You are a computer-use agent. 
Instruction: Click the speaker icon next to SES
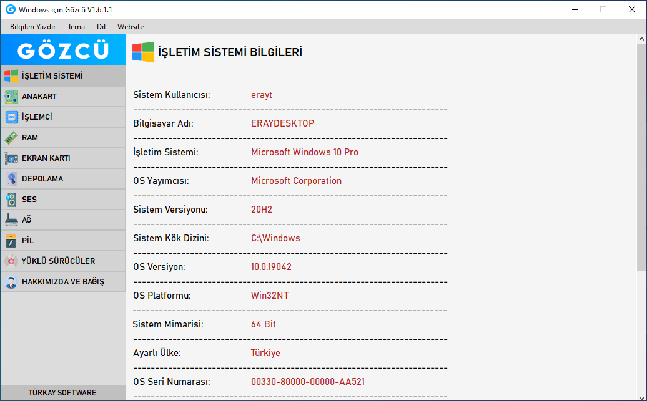pos(11,200)
